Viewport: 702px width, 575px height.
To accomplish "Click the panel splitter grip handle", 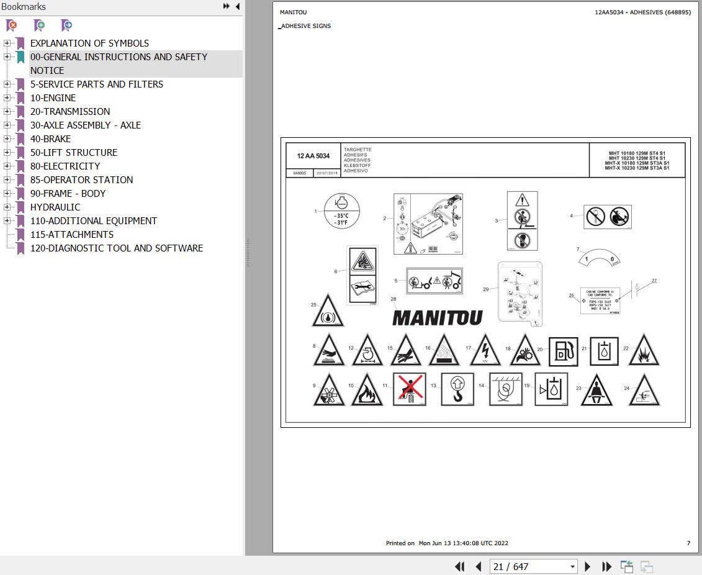I will [x=248, y=253].
